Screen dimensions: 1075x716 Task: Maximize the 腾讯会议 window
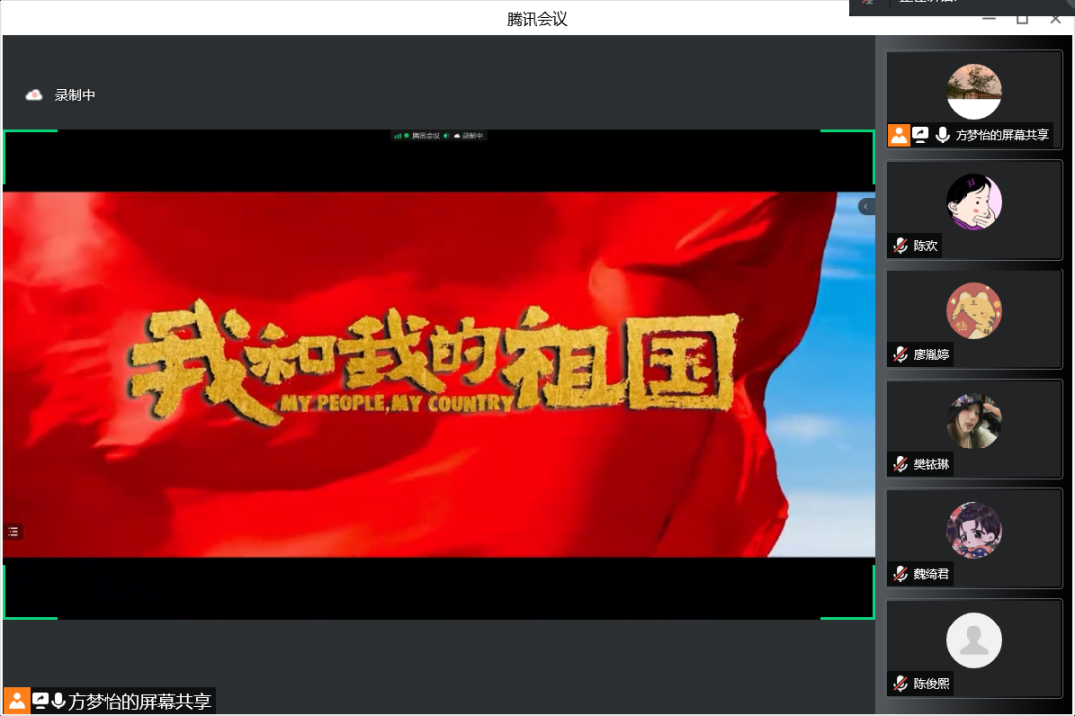(1021, 19)
